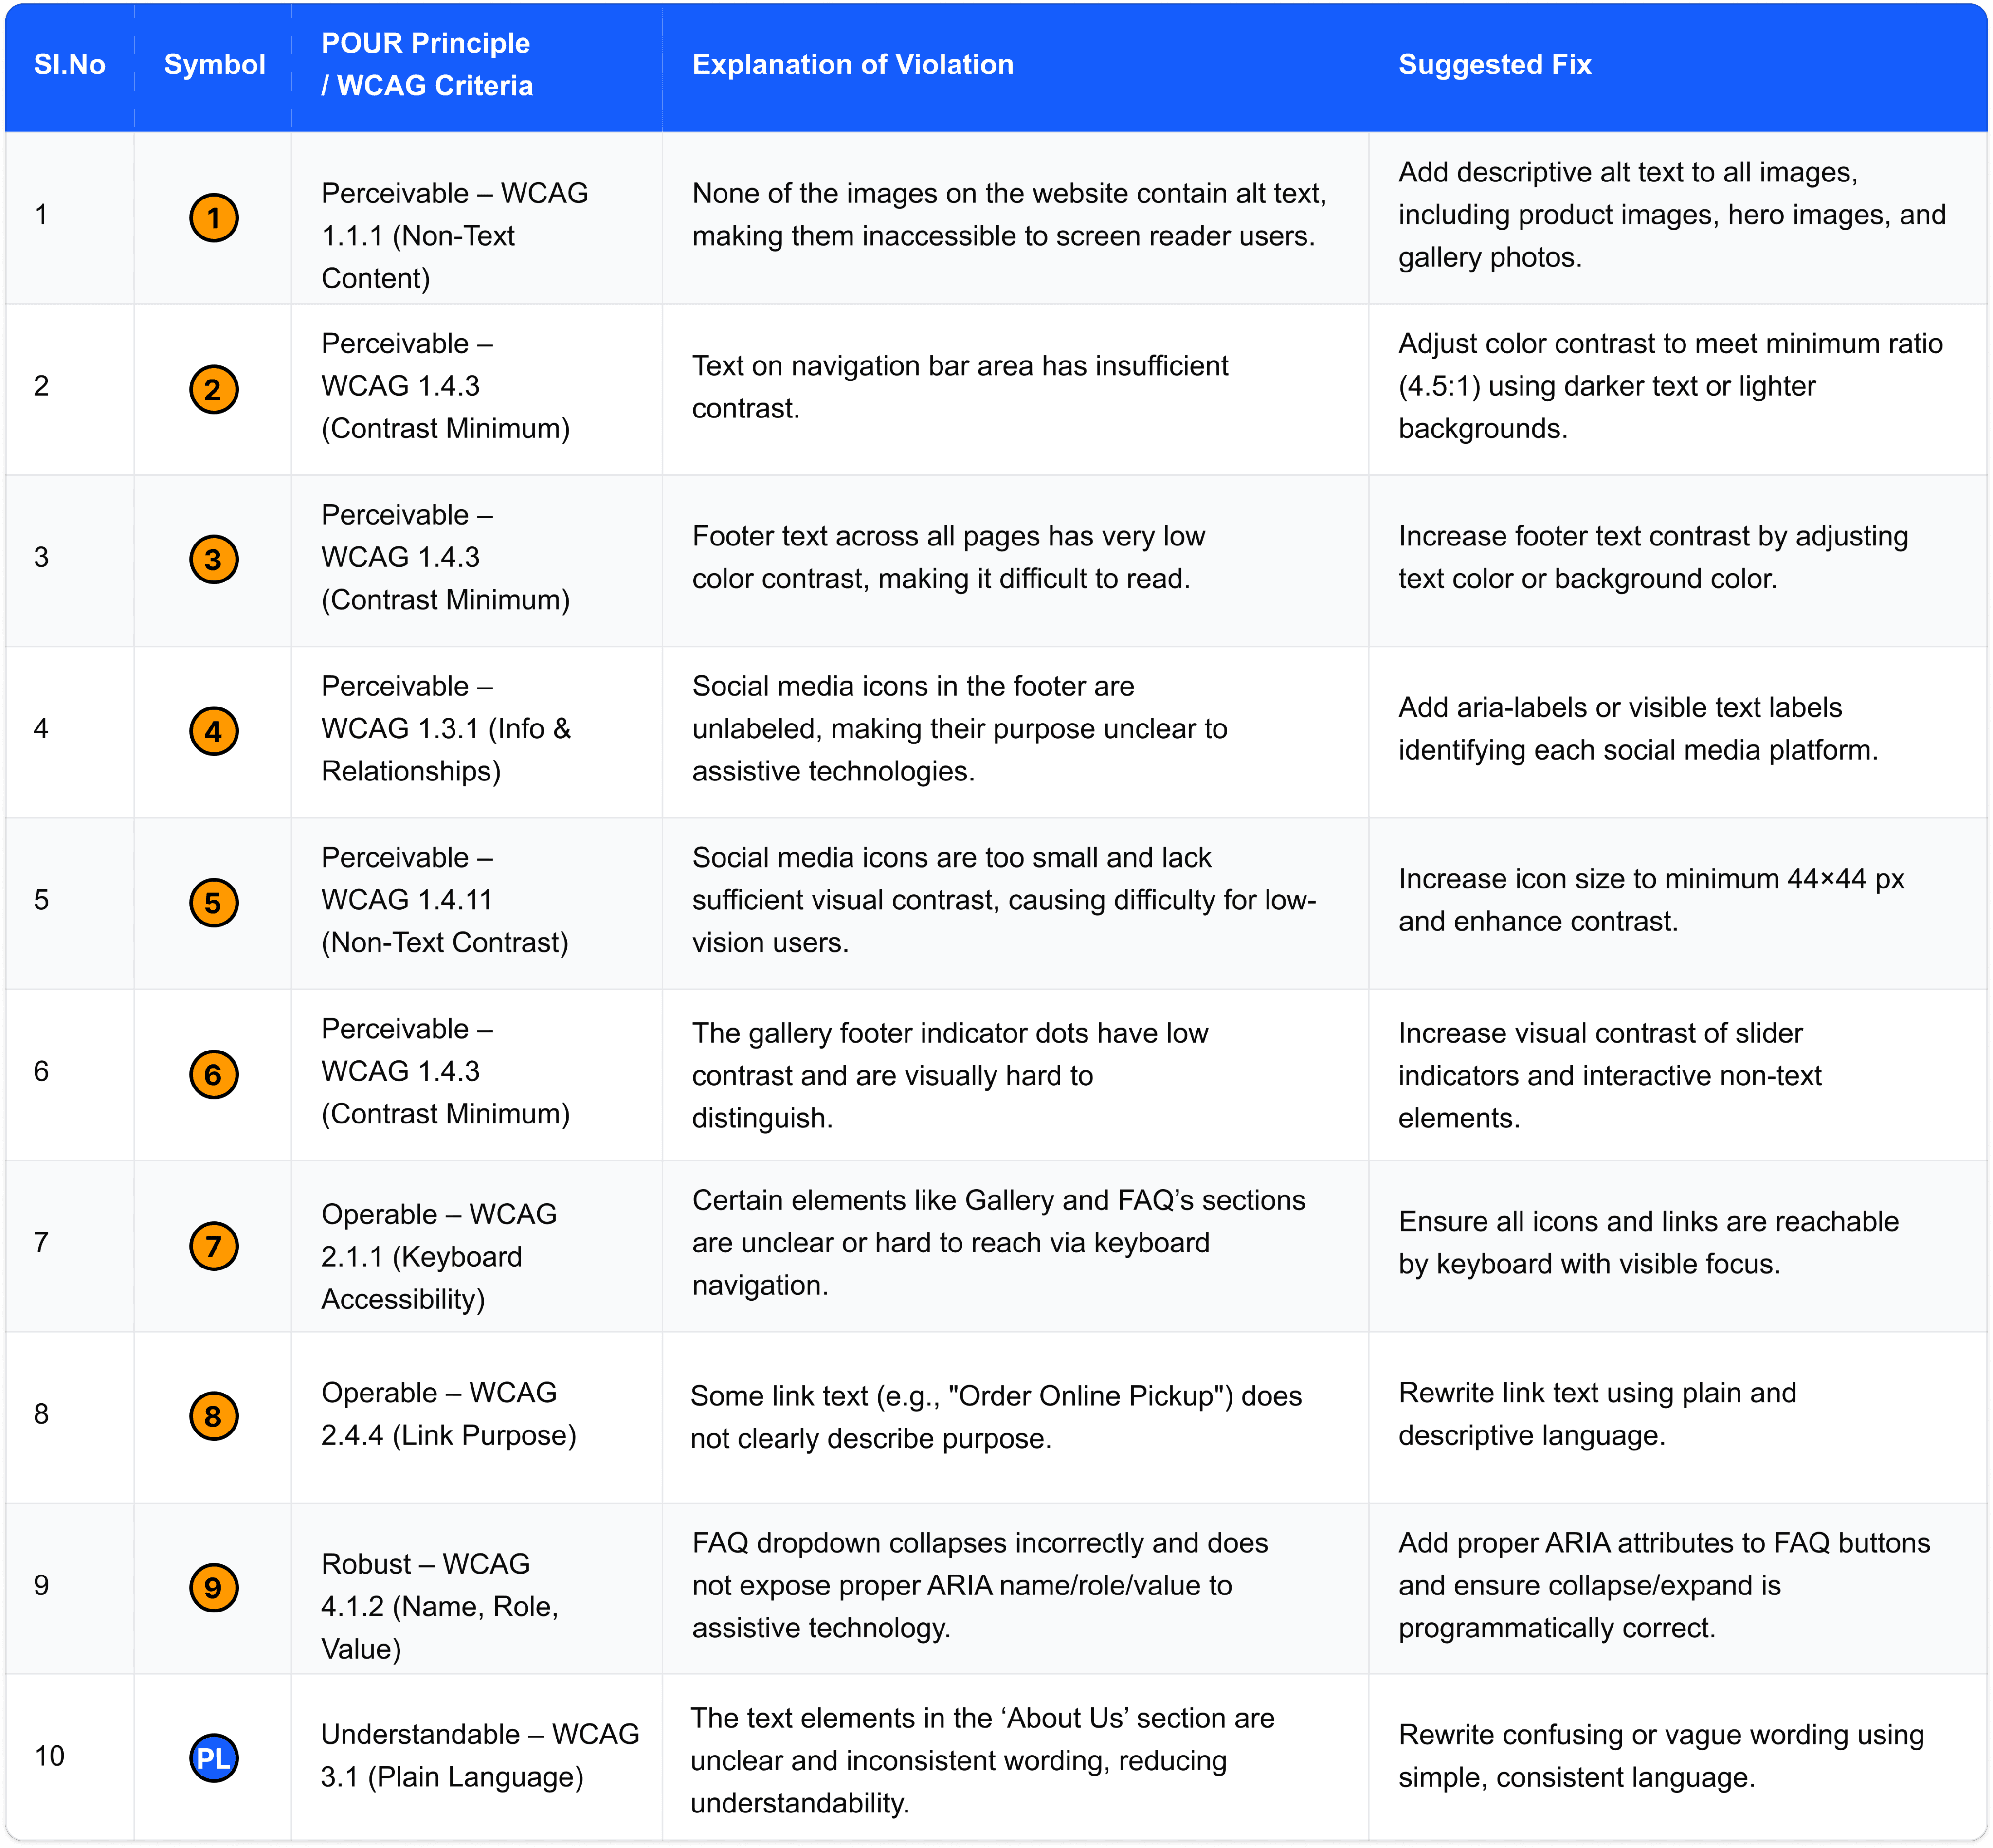Click the orange number 3 symbol badge
1993x1848 pixels.
click(213, 560)
